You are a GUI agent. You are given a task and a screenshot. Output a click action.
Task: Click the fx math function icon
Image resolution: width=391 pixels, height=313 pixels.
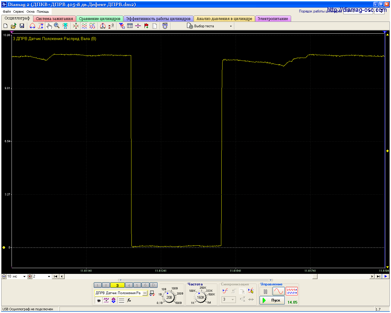coord(129,301)
